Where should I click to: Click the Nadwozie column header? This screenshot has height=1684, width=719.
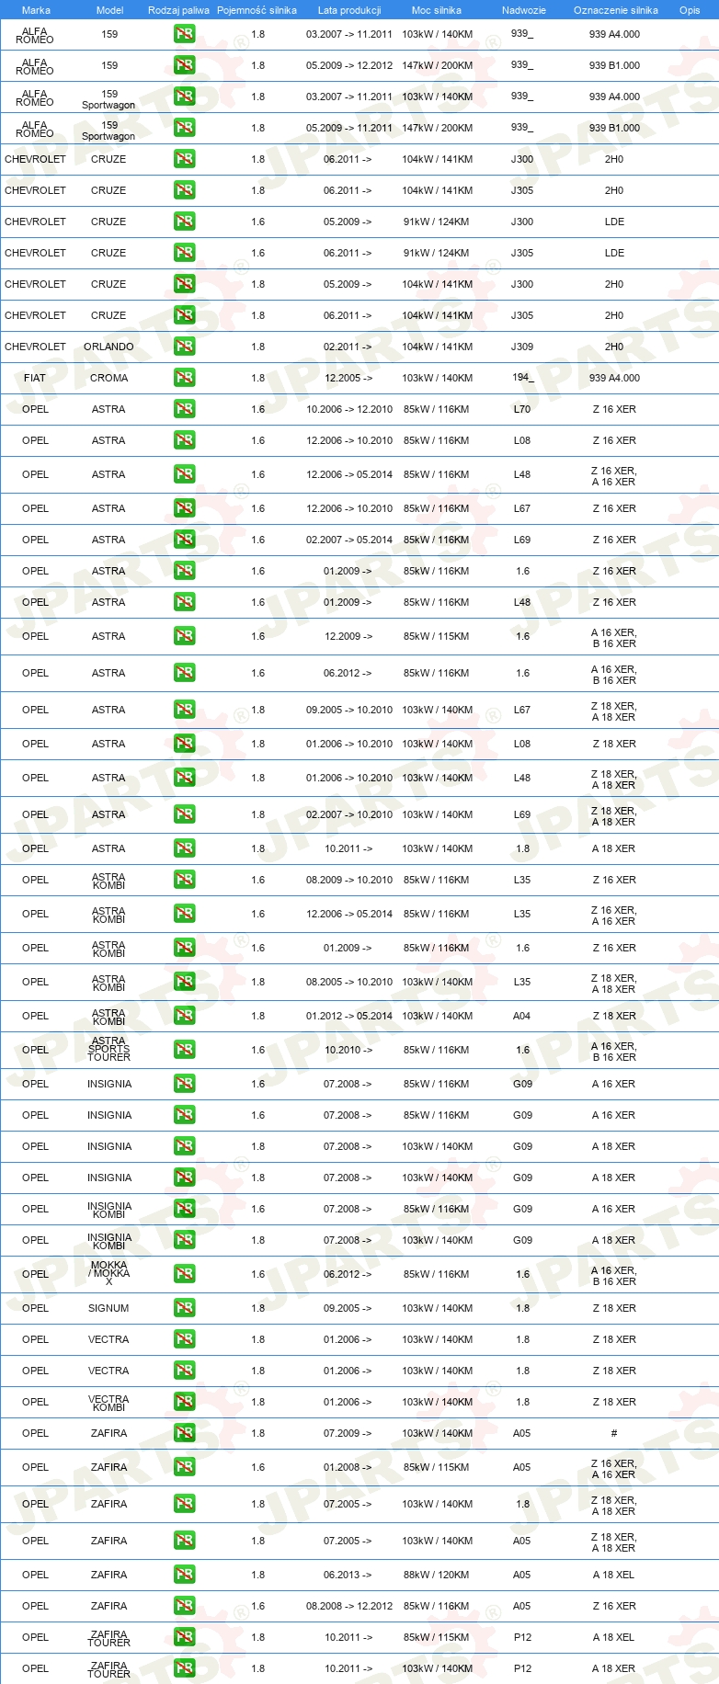tap(524, 10)
